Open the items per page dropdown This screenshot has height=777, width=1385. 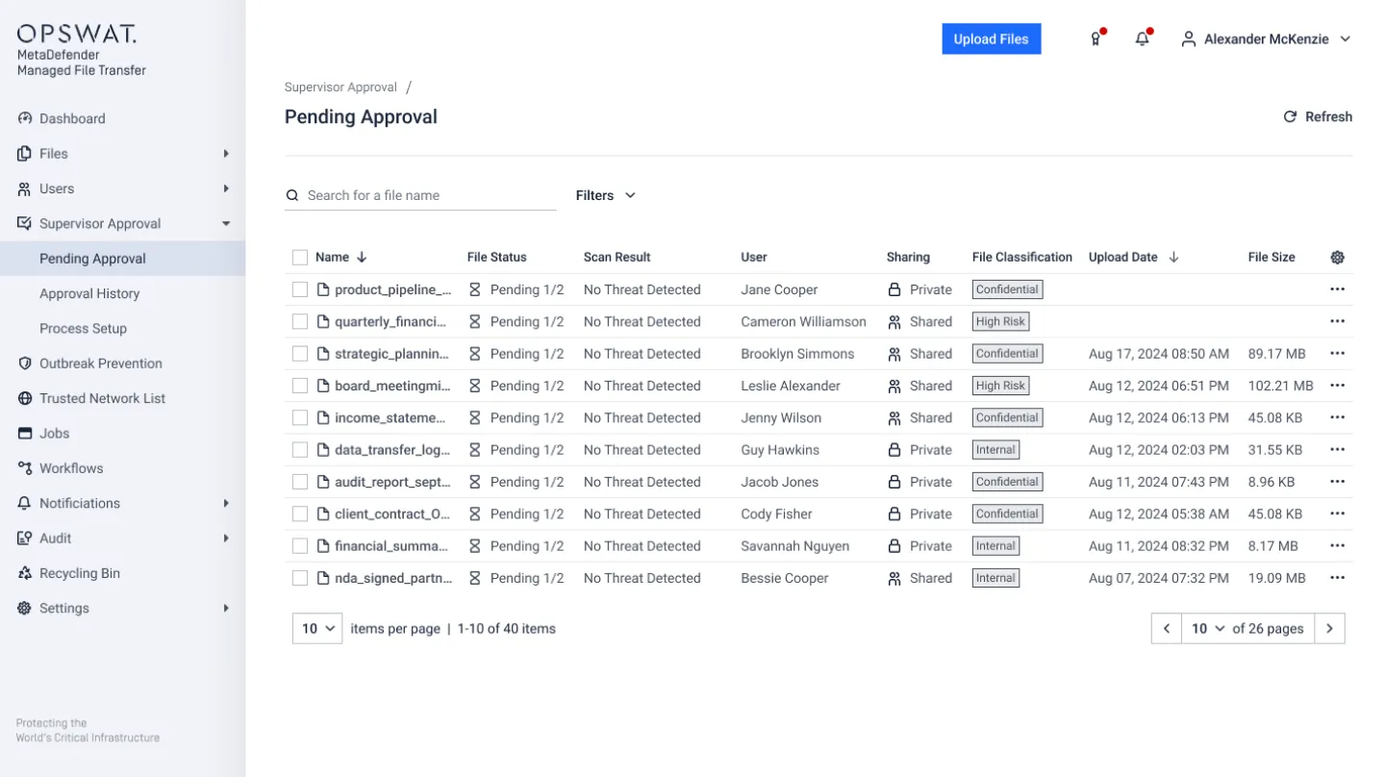[x=317, y=628]
